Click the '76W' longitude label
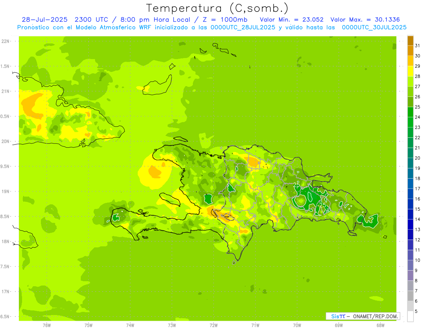 coord(47,325)
